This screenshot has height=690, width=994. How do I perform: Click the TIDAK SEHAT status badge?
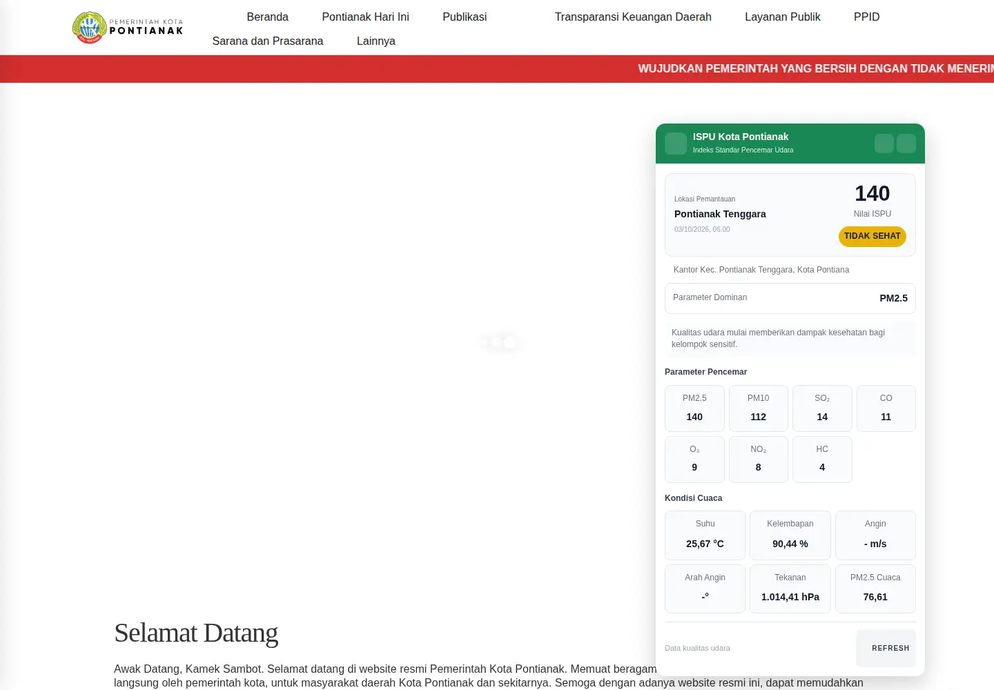(x=873, y=236)
